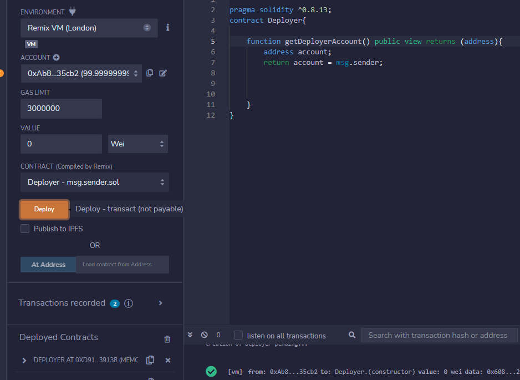Clear the terminal console icon
Image resolution: width=520 pixels, height=380 pixels.
pyautogui.click(x=204, y=335)
